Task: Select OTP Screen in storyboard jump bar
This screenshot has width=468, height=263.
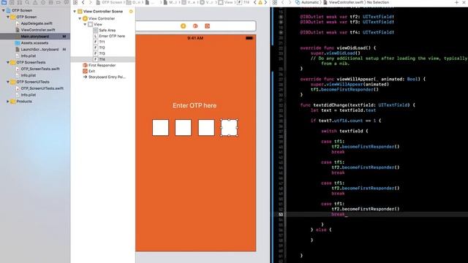Action: point(109,2)
